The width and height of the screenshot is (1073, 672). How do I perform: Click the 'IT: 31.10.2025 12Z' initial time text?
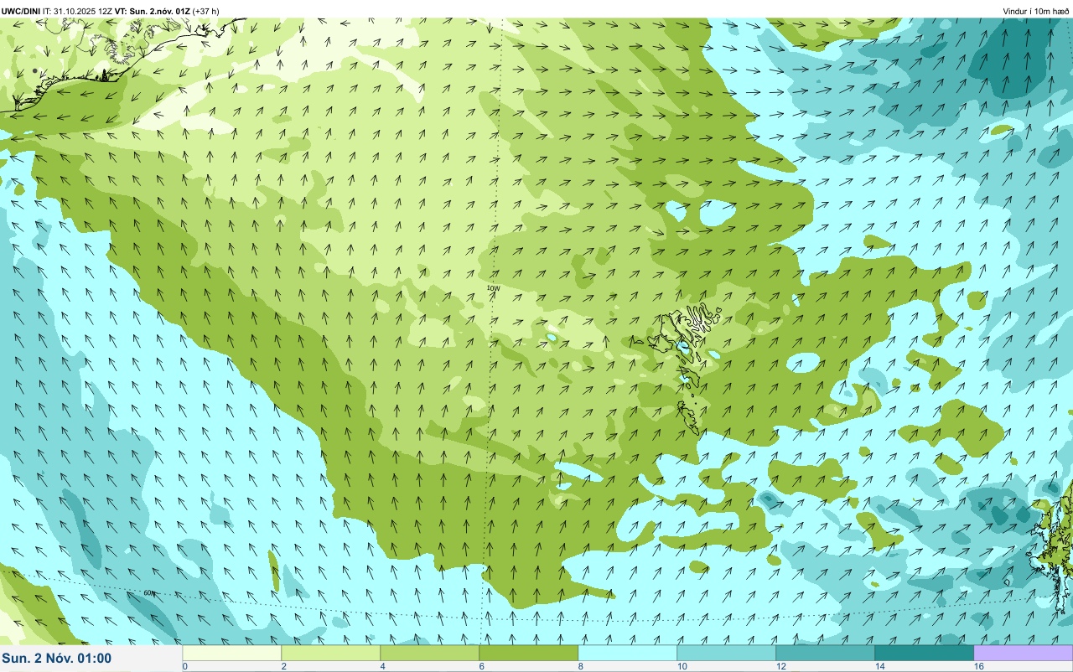point(78,11)
